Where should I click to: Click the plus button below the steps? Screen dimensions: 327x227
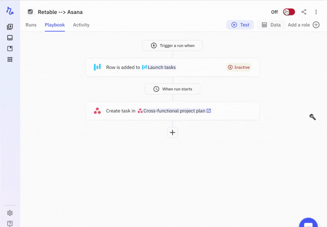[172, 132]
